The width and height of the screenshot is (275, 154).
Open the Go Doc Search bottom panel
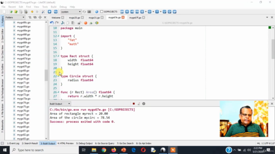(x=125, y=143)
